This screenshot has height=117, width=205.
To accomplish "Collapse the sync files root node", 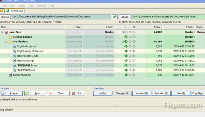I will pos(2,32).
